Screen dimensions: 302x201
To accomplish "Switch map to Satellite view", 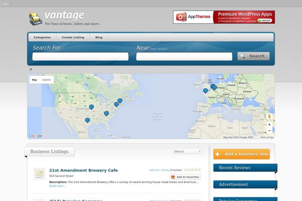I will 46,79.
